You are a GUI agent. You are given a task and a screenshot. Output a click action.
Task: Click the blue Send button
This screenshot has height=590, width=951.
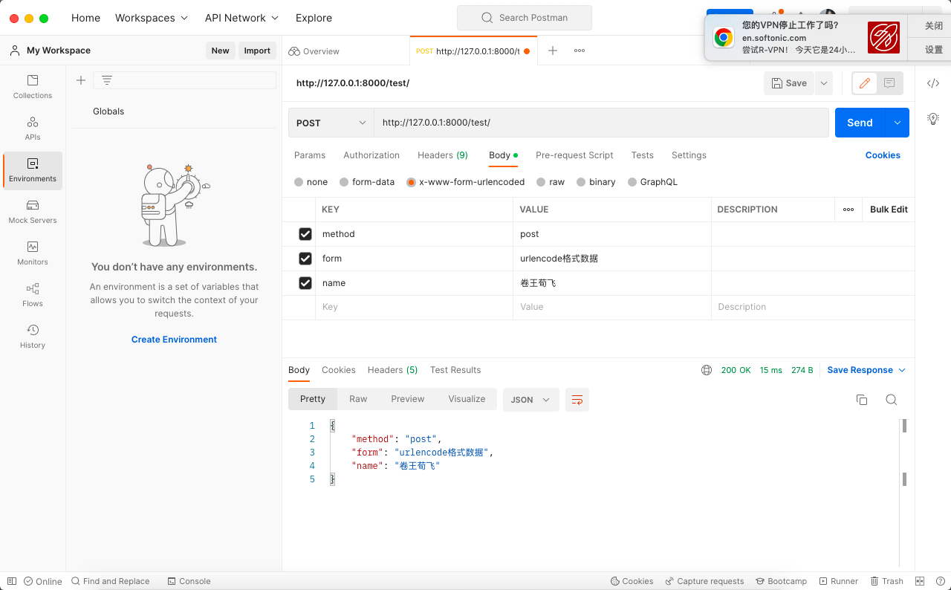[x=860, y=123]
